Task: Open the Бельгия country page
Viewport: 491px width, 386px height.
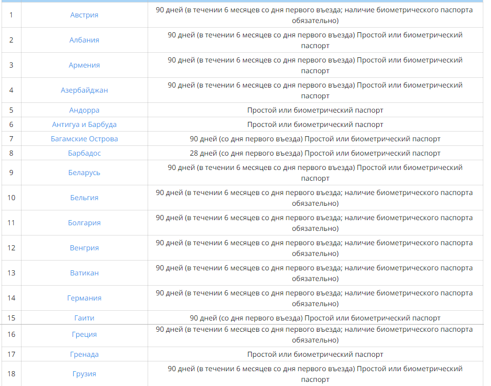Action: point(84,198)
